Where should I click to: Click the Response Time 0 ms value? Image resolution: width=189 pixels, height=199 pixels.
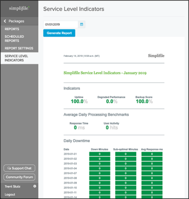(79, 127)
